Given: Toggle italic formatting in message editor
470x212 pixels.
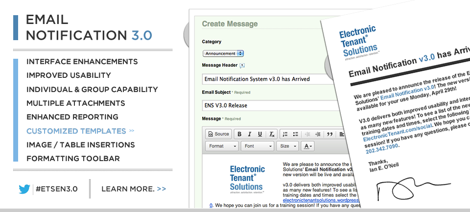Looking at the screenshot, I should pyautogui.click(x=249, y=134).
